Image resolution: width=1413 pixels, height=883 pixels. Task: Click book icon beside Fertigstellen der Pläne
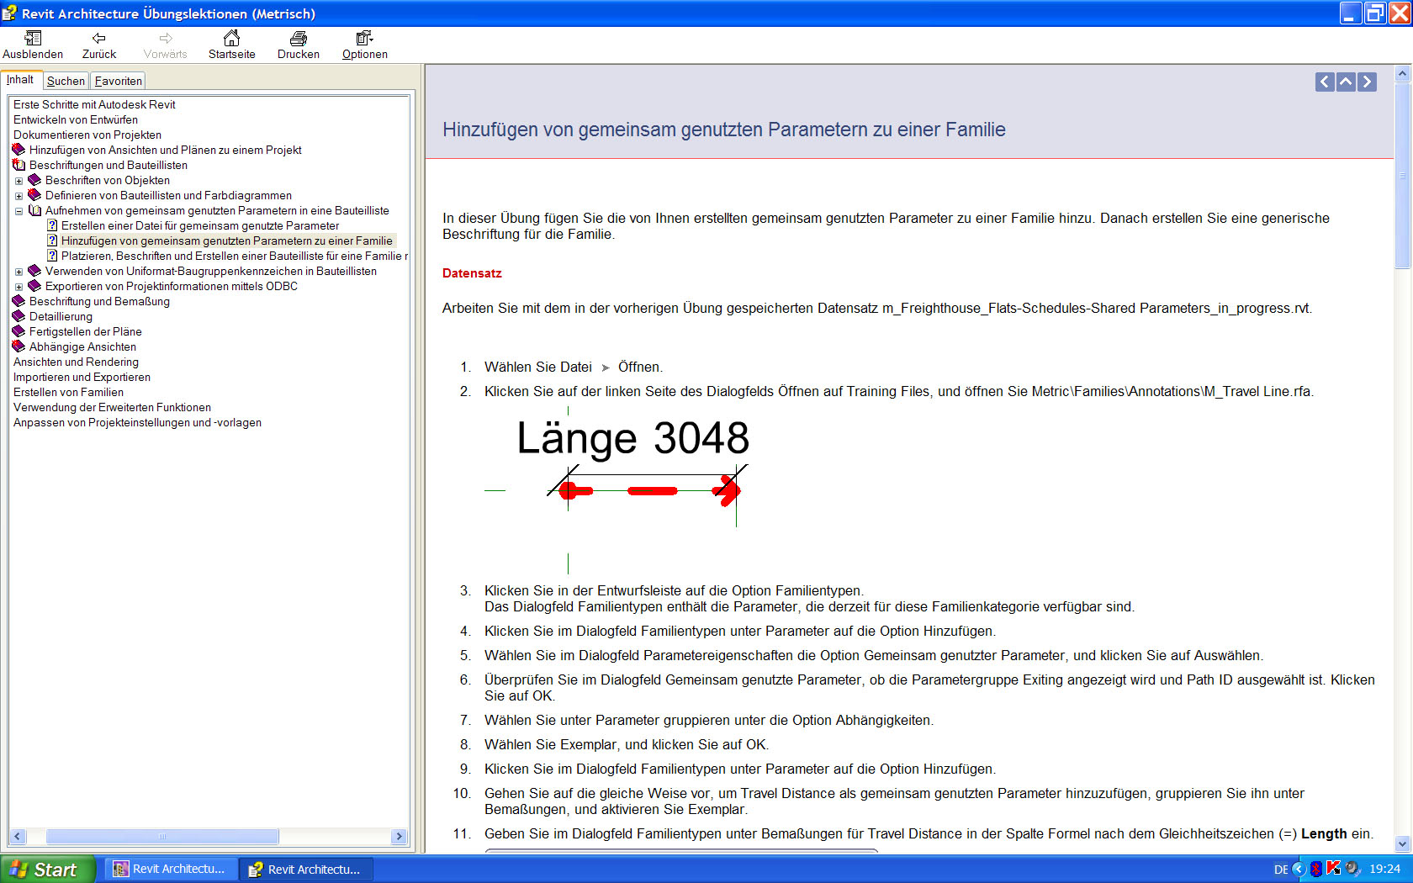pyautogui.click(x=19, y=331)
